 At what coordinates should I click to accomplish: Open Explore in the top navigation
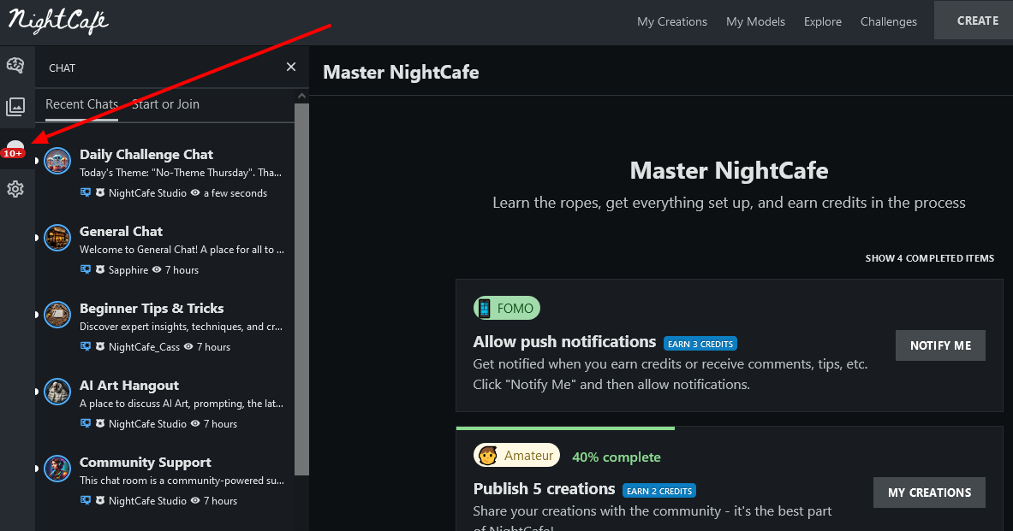(x=822, y=21)
